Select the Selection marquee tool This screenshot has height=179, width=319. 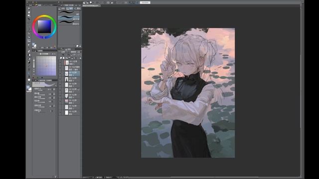(x=29, y=23)
